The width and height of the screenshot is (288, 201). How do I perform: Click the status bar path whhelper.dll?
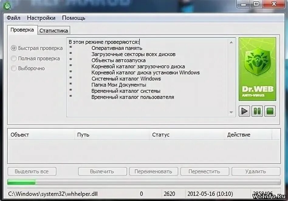click(x=53, y=194)
